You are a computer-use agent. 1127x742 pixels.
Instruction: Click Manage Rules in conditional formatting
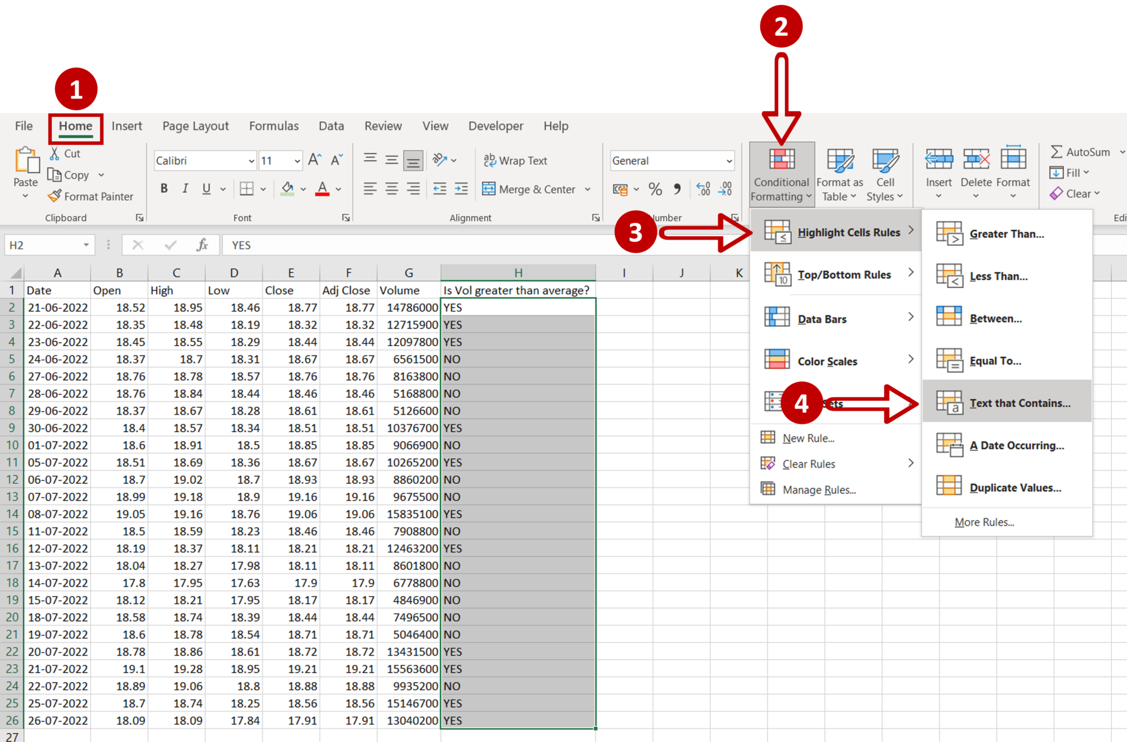(820, 489)
